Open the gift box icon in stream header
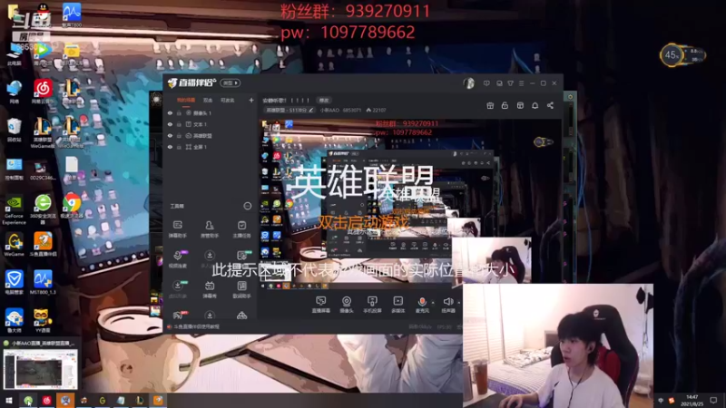 point(490,105)
